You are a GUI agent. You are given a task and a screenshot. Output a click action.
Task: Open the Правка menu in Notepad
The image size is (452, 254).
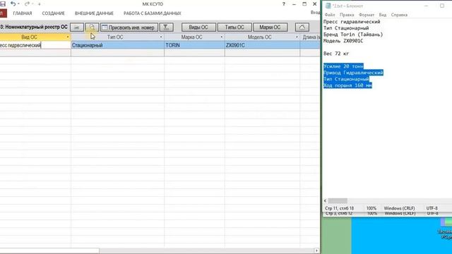pyautogui.click(x=347, y=15)
